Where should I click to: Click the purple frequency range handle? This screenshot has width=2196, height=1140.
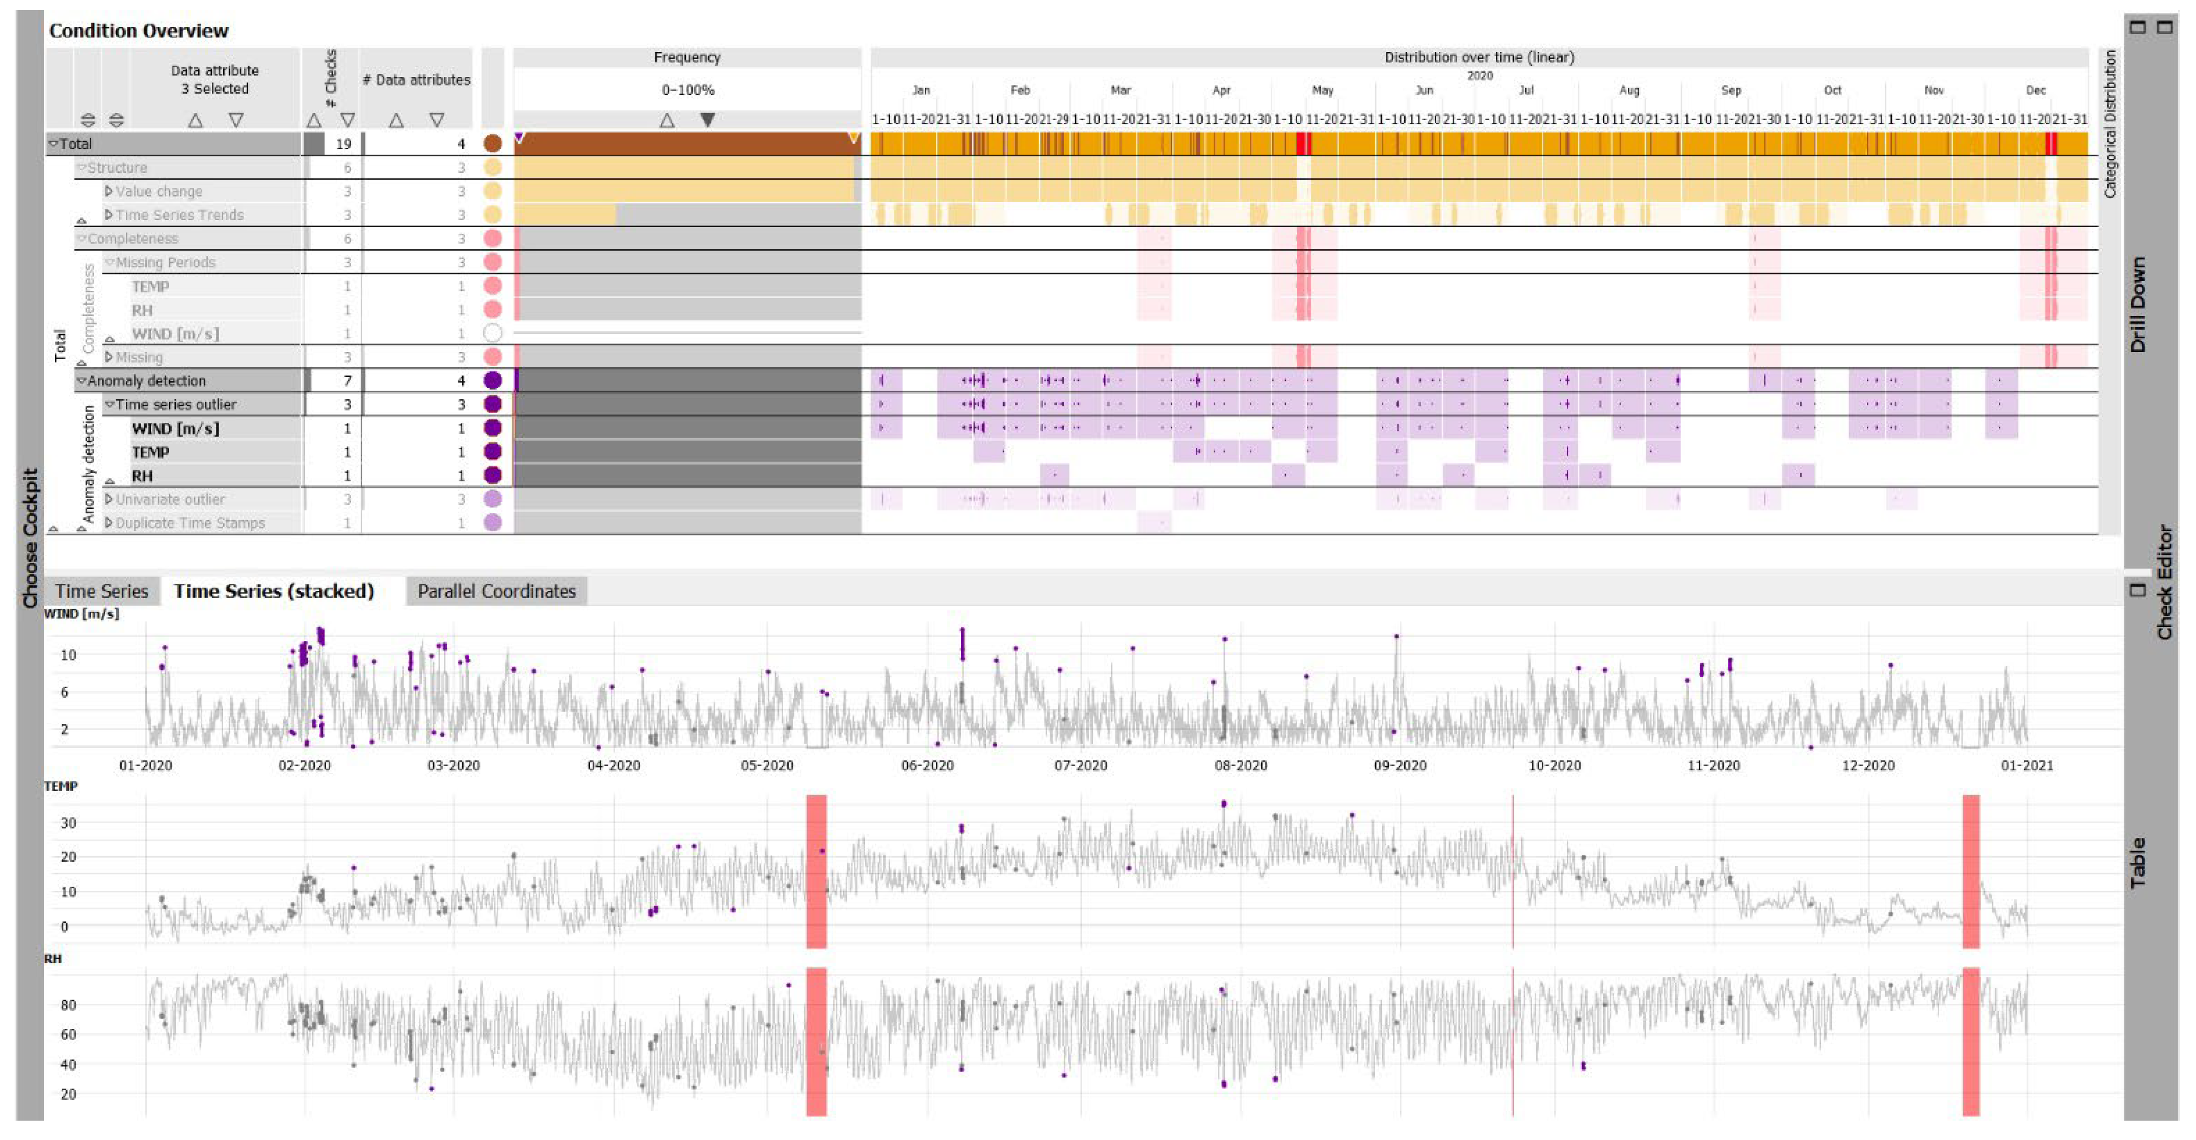coord(519,137)
